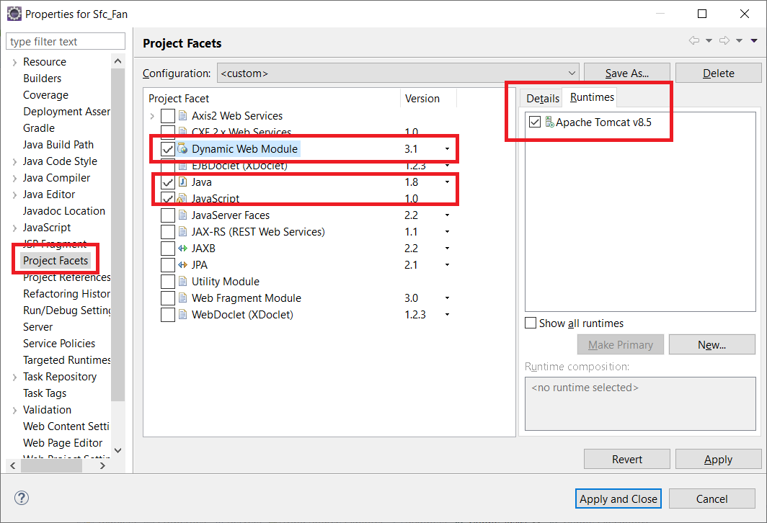Viewport: 767px width, 523px height.
Task: Select the Project Facets tree item
Action: coord(56,261)
